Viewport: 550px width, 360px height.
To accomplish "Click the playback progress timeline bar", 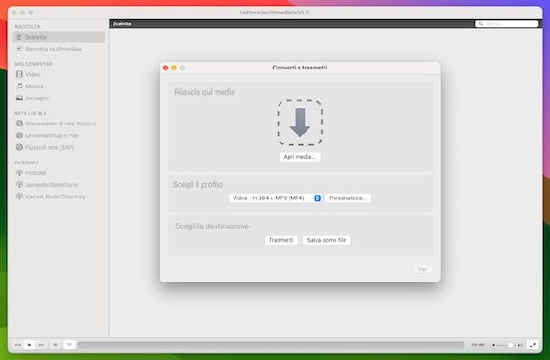I will click(x=270, y=345).
